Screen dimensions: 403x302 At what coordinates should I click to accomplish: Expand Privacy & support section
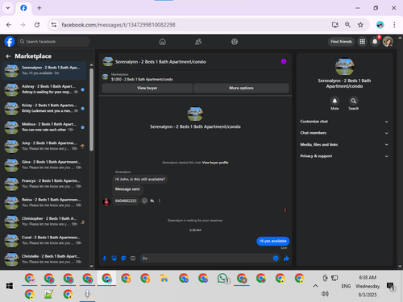click(x=344, y=156)
